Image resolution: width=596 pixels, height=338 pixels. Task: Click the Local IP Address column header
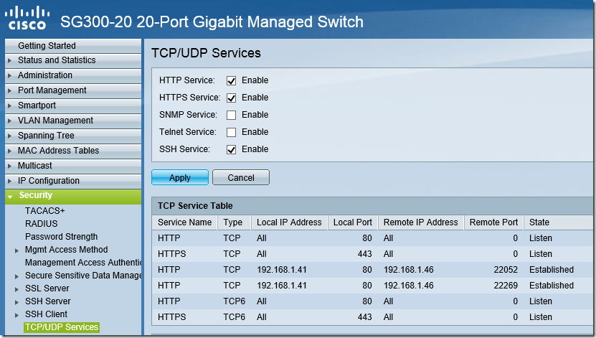tap(289, 222)
